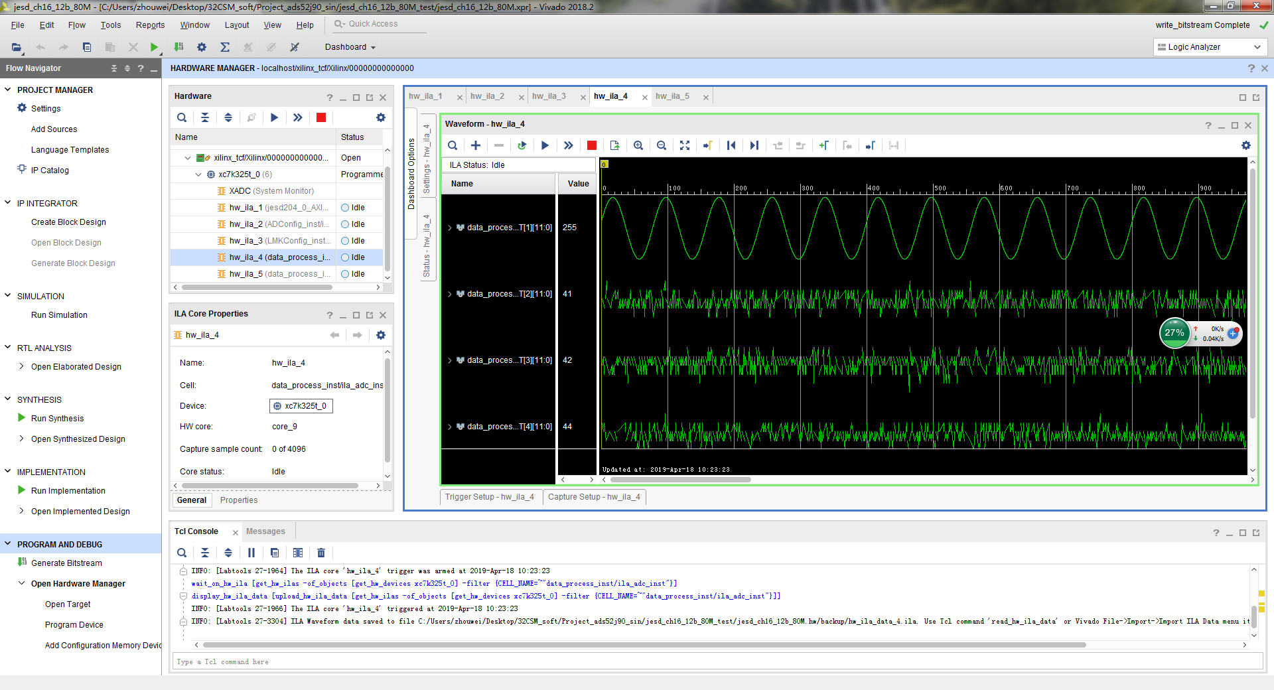1274x690 pixels.
Task: Switch to the hw_ila_2 tab
Action: click(487, 96)
